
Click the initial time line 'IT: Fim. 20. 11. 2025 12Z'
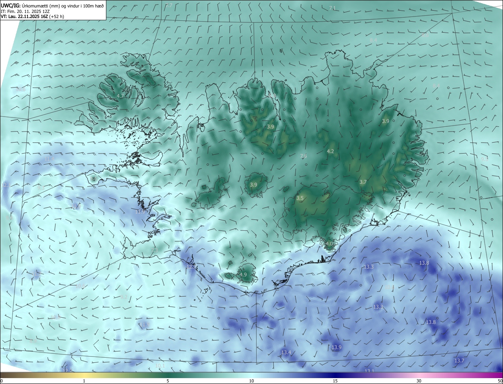click(x=25, y=11)
